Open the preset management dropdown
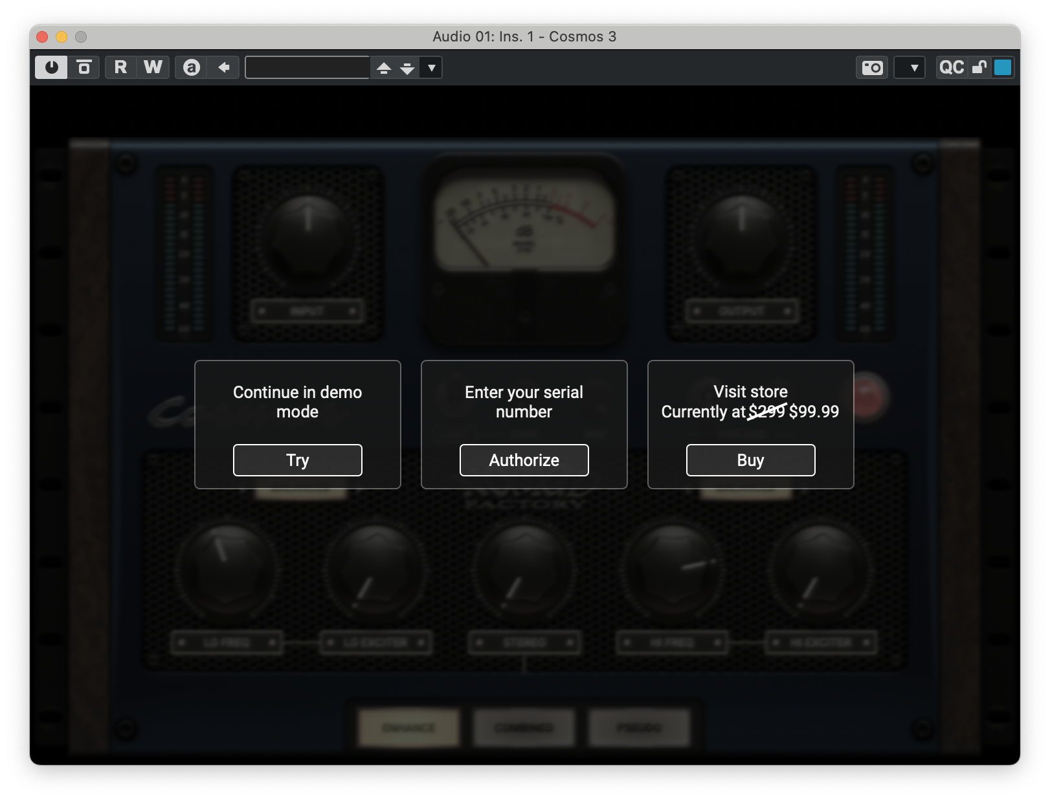Screen dimensions: 1050x800 (x=432, y=67)
